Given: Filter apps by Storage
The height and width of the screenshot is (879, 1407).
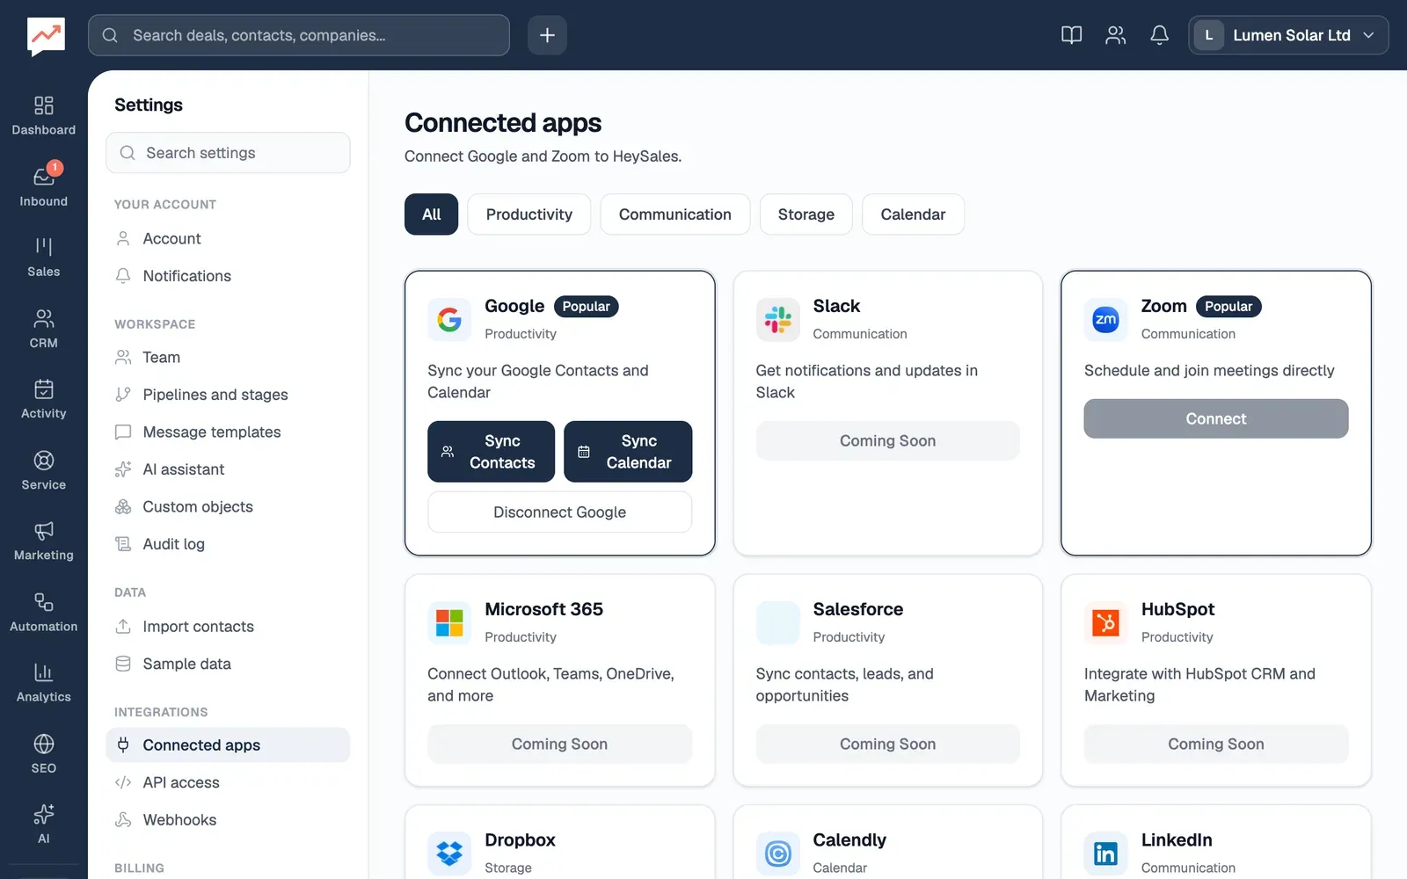Looking at the screenshot, I should coord(806,214).
